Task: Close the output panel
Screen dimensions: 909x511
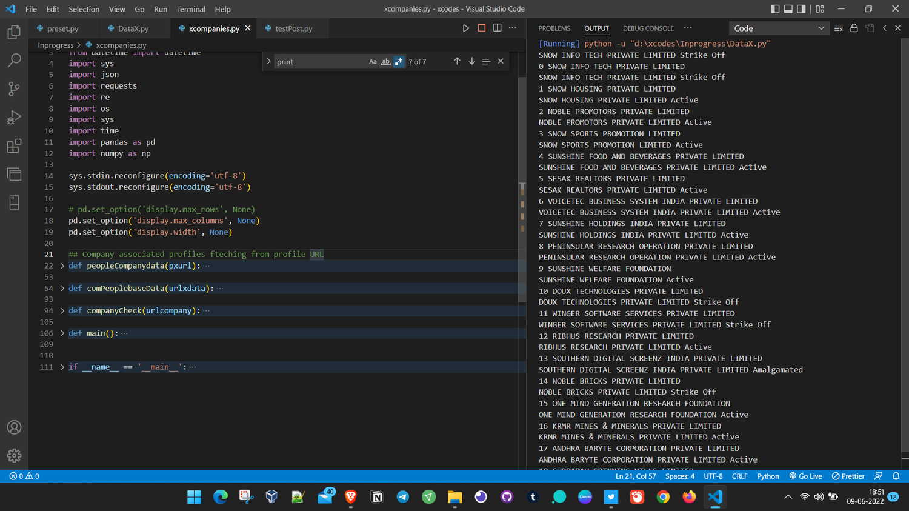Action: (x=898, y=28)
